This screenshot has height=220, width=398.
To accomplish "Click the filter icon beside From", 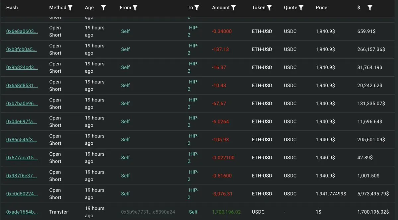I will (135, 8).
